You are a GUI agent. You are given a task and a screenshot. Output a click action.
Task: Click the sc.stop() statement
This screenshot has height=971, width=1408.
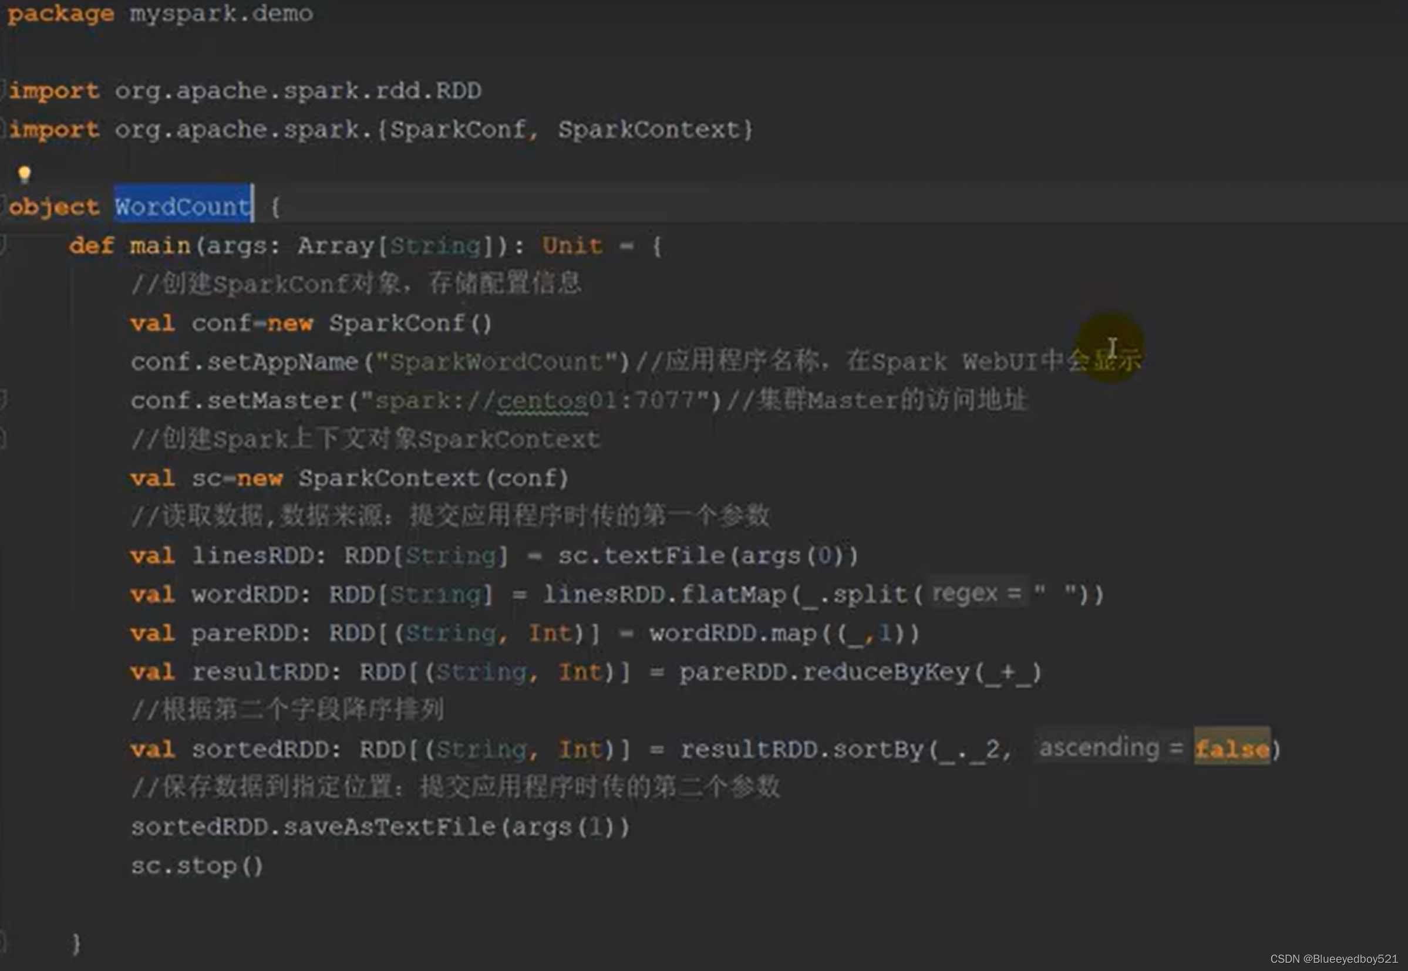(197, 866)
